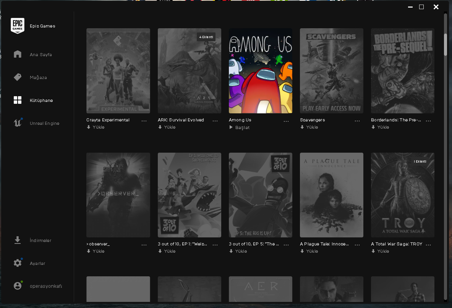Open the three-dot menu for >observer_
Screen dimensions: 452x308
pyautogui.click(x=144, y=245)
